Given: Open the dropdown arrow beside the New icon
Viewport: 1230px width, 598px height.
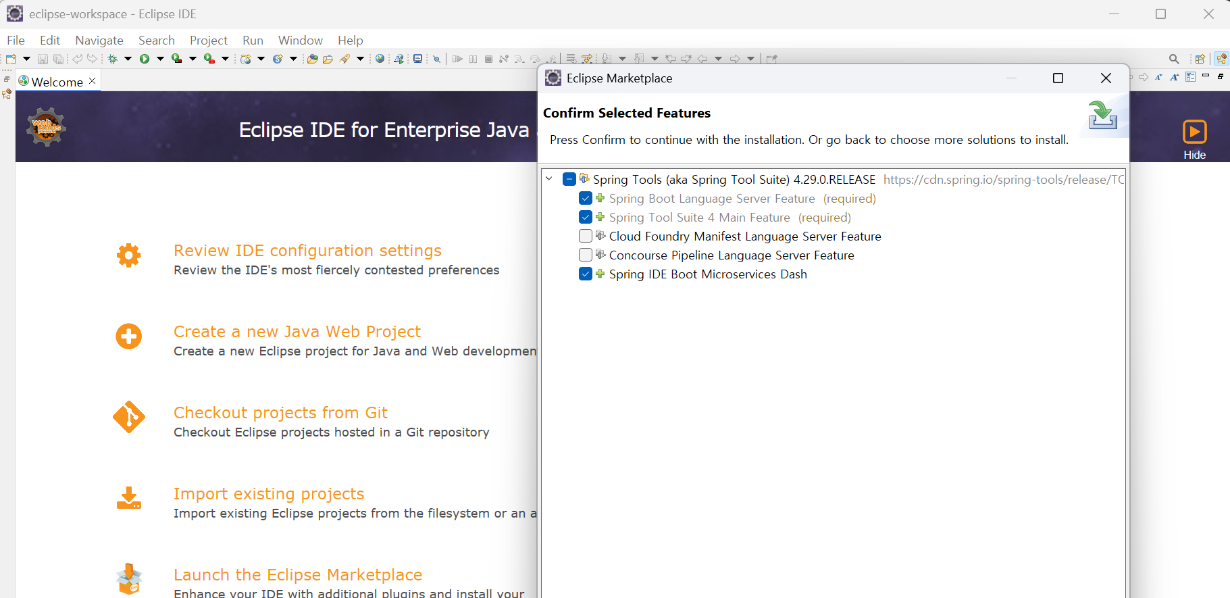Looking at the screenshot, I should point(26,59).
